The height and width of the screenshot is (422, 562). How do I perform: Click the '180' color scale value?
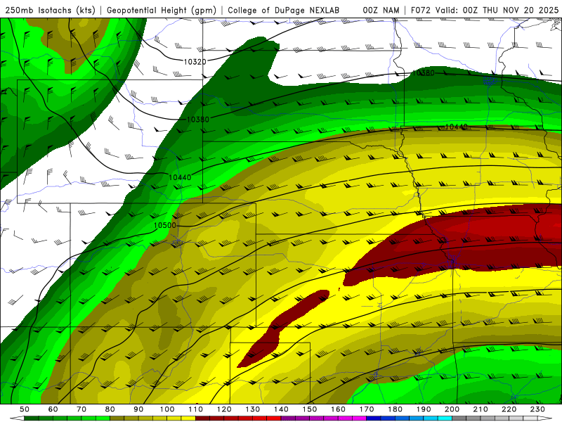(x=396, y=409)
